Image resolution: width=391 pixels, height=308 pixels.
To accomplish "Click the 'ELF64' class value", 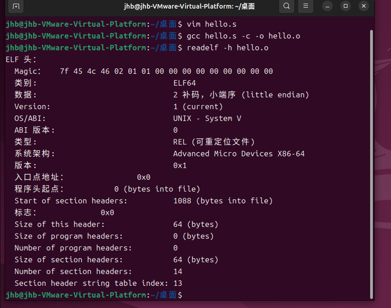I will coord(185,83).
